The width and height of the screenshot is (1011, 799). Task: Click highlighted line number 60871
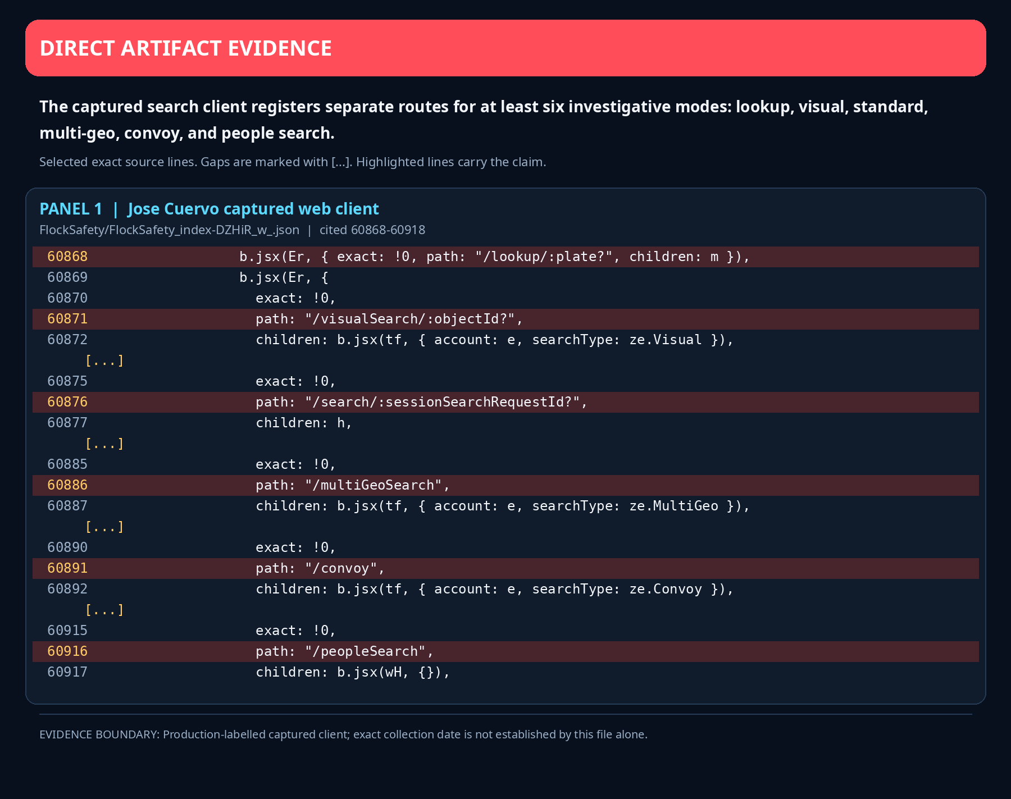(67, 319)
